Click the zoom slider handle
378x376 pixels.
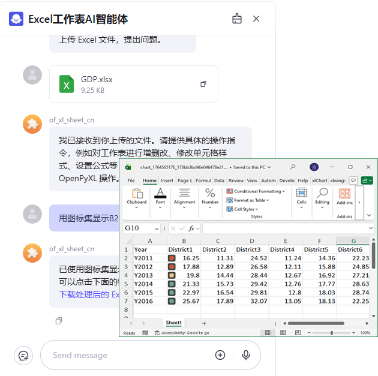pyautogui.click(x=331, y=333)
